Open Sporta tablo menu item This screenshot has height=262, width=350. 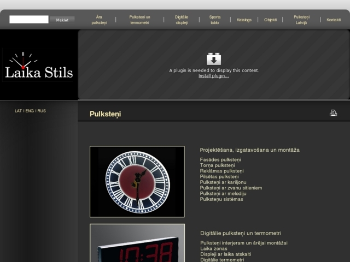pos(215,20)
